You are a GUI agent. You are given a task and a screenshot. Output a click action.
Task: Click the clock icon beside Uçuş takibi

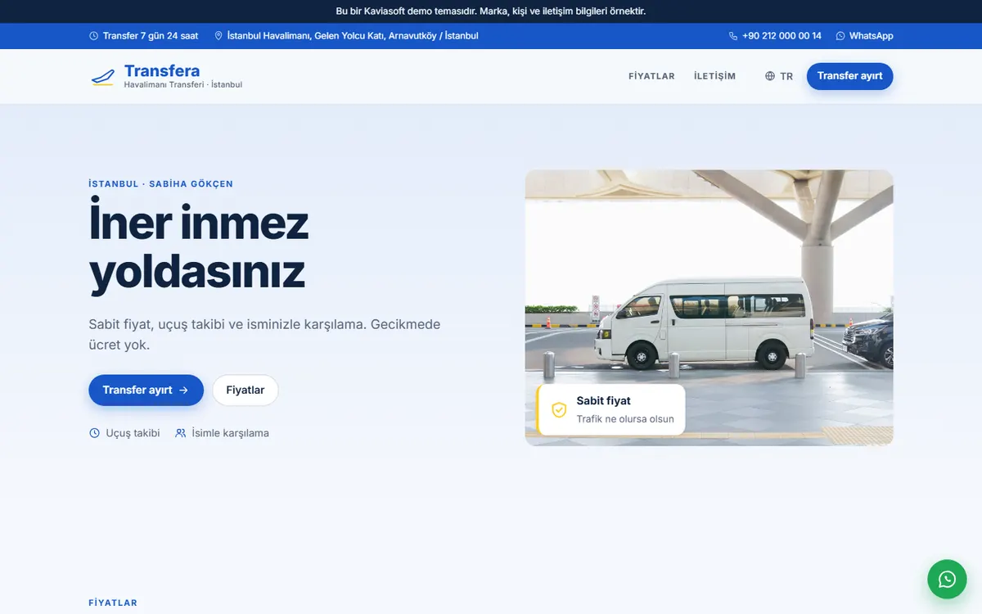(x=94, y=433)
